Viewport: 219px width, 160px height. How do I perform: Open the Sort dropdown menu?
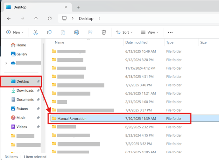[x=124, y=32]
